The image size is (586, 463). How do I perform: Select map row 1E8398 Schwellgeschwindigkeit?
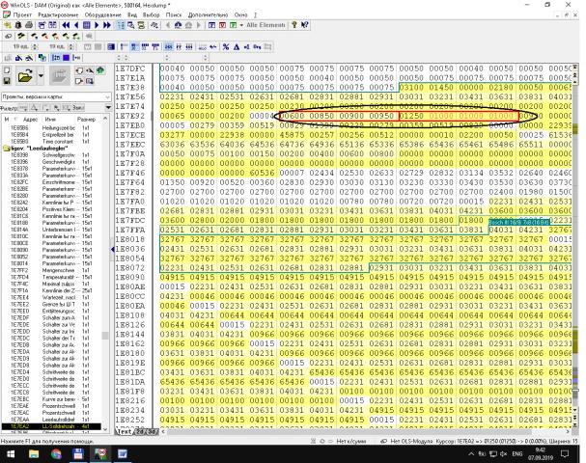pyautogui.click(x=51, y=155)
